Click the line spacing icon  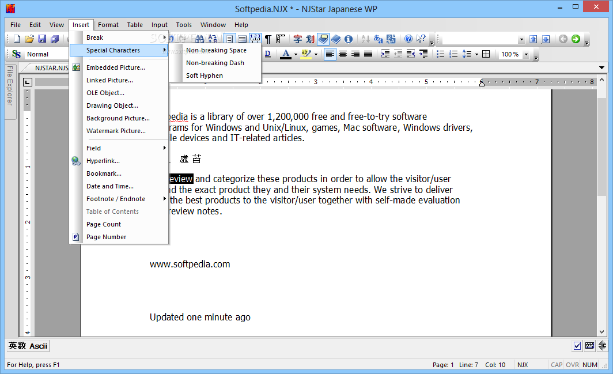(x=467, y=54)
